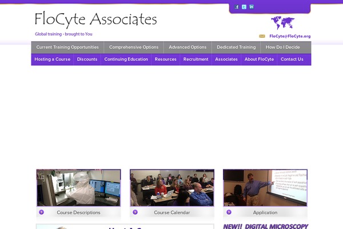The height and width of the screenshot is (229, 343).
Task: Open About FloCyte page
Action: coord(259,60)
